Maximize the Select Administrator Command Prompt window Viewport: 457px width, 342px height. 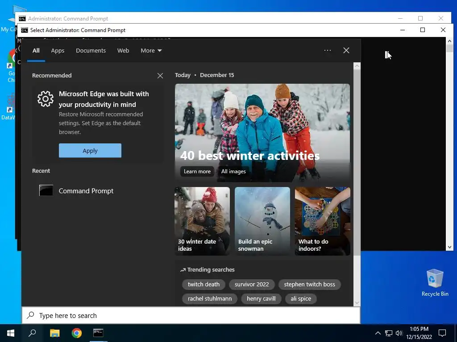423,30
